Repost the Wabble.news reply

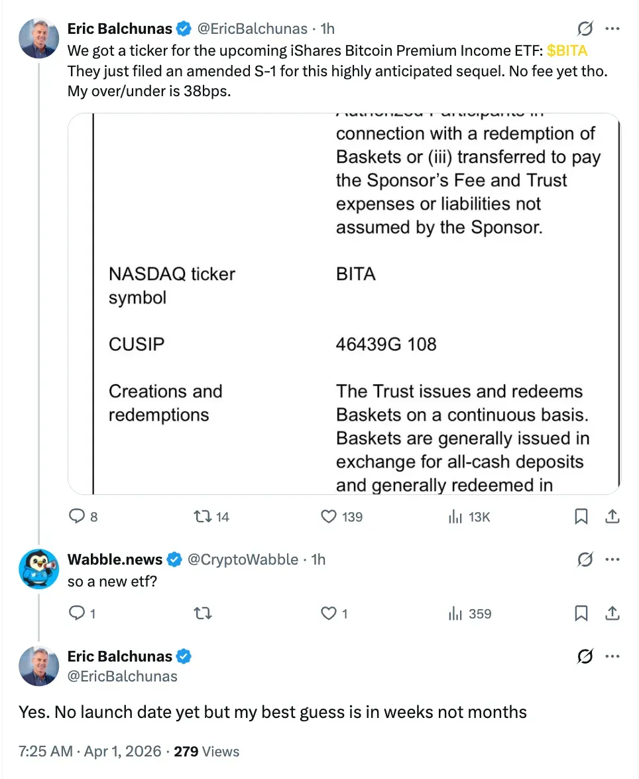click(x=202, y=614)
